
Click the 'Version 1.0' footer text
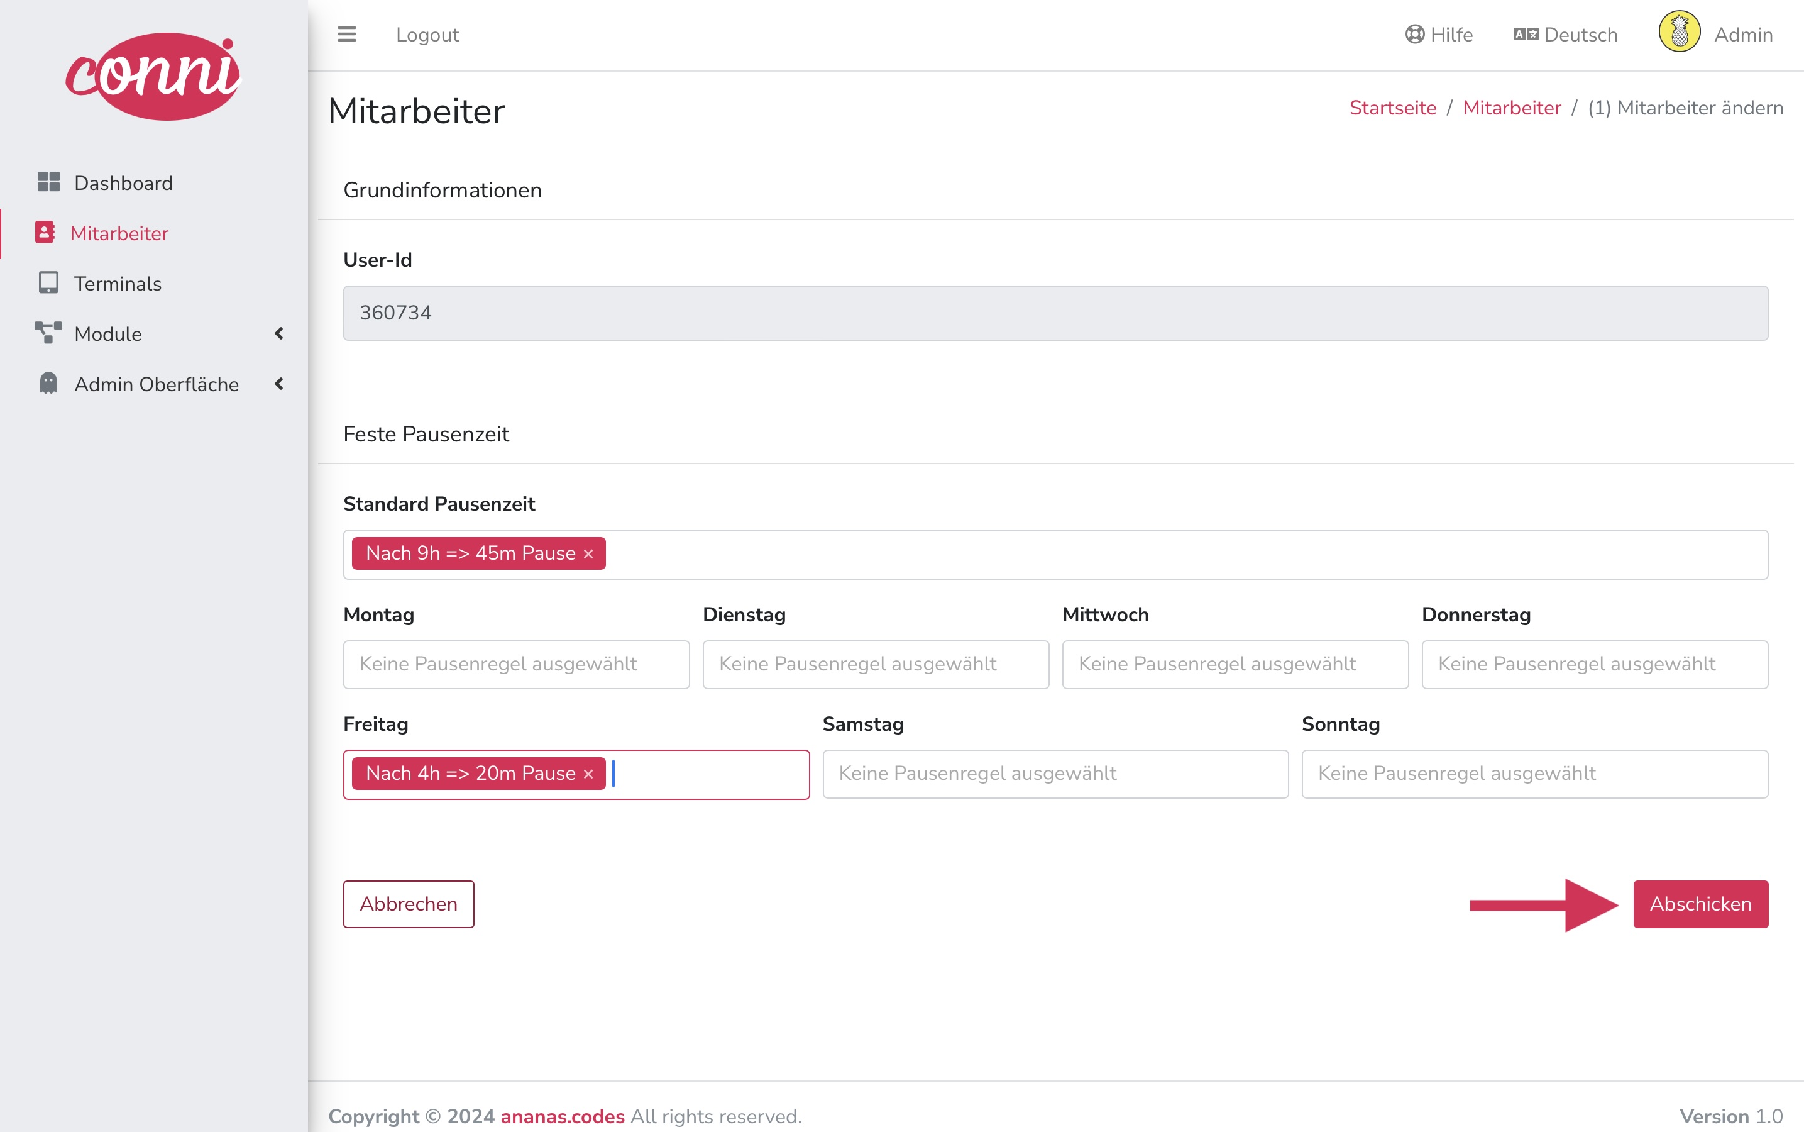pos(1730,1116)
